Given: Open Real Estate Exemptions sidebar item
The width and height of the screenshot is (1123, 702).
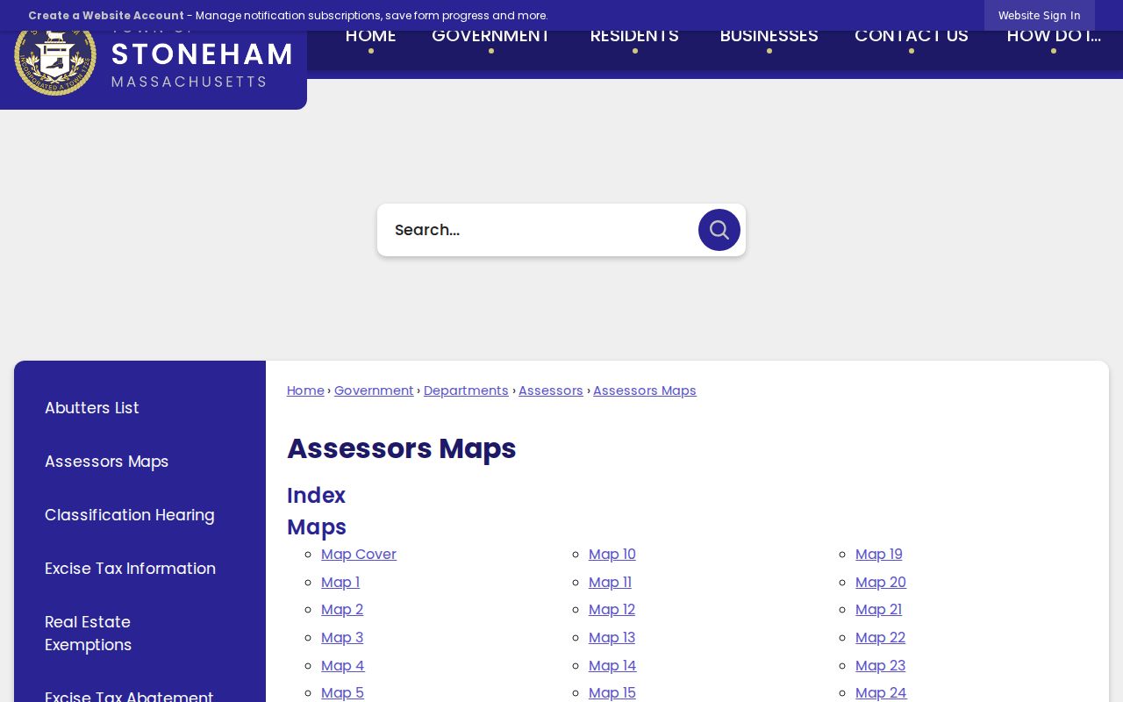Looking at the screenshot, I should tap(89, 634).
